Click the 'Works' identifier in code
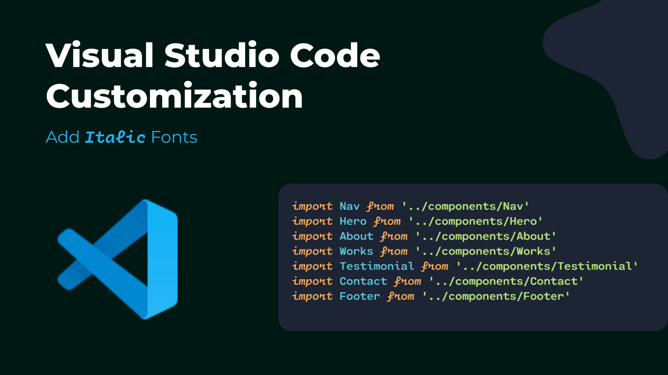This screenshot has height=375, width=668. [356, 251]
